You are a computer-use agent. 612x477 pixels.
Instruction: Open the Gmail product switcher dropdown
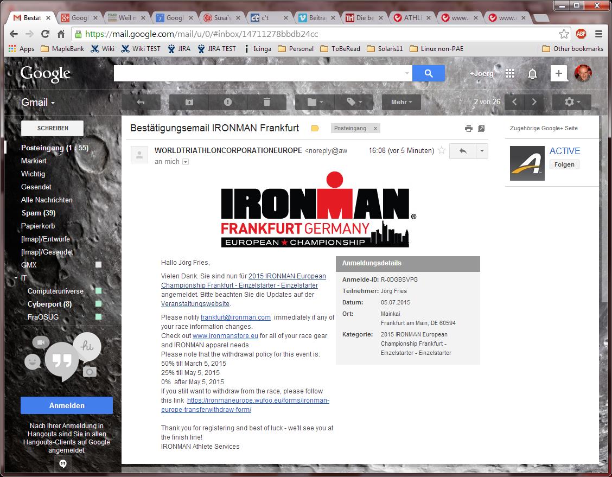tap(38, 102)
